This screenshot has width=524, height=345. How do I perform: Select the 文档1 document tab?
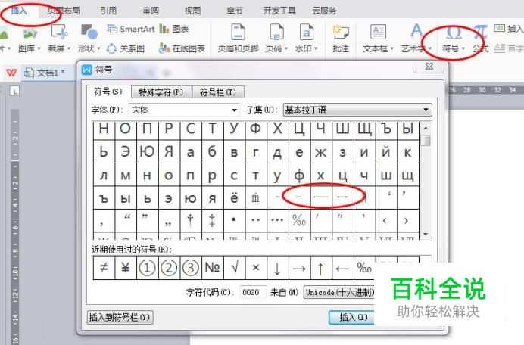click(x=48, y=73)
